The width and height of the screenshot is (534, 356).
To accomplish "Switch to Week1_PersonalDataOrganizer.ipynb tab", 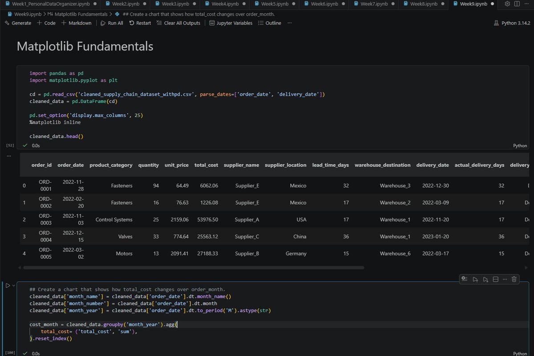I will [50, 4].
